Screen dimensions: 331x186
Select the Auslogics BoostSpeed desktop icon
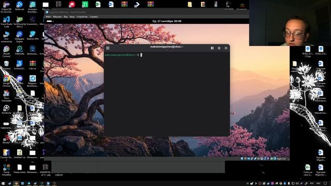click(33, 7)
